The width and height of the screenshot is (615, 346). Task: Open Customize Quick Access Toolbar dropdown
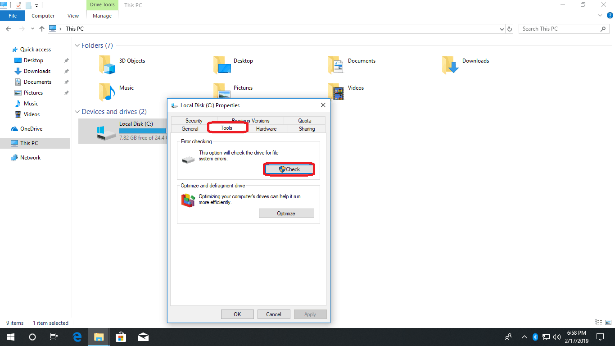tap(37, 6)
